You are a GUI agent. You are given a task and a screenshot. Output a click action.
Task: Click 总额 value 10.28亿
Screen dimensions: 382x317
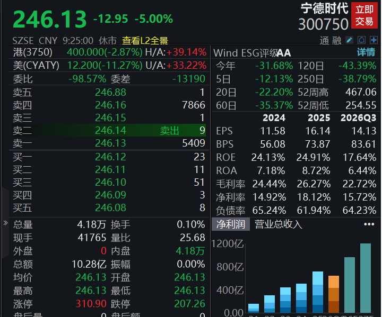coord(89,264)
